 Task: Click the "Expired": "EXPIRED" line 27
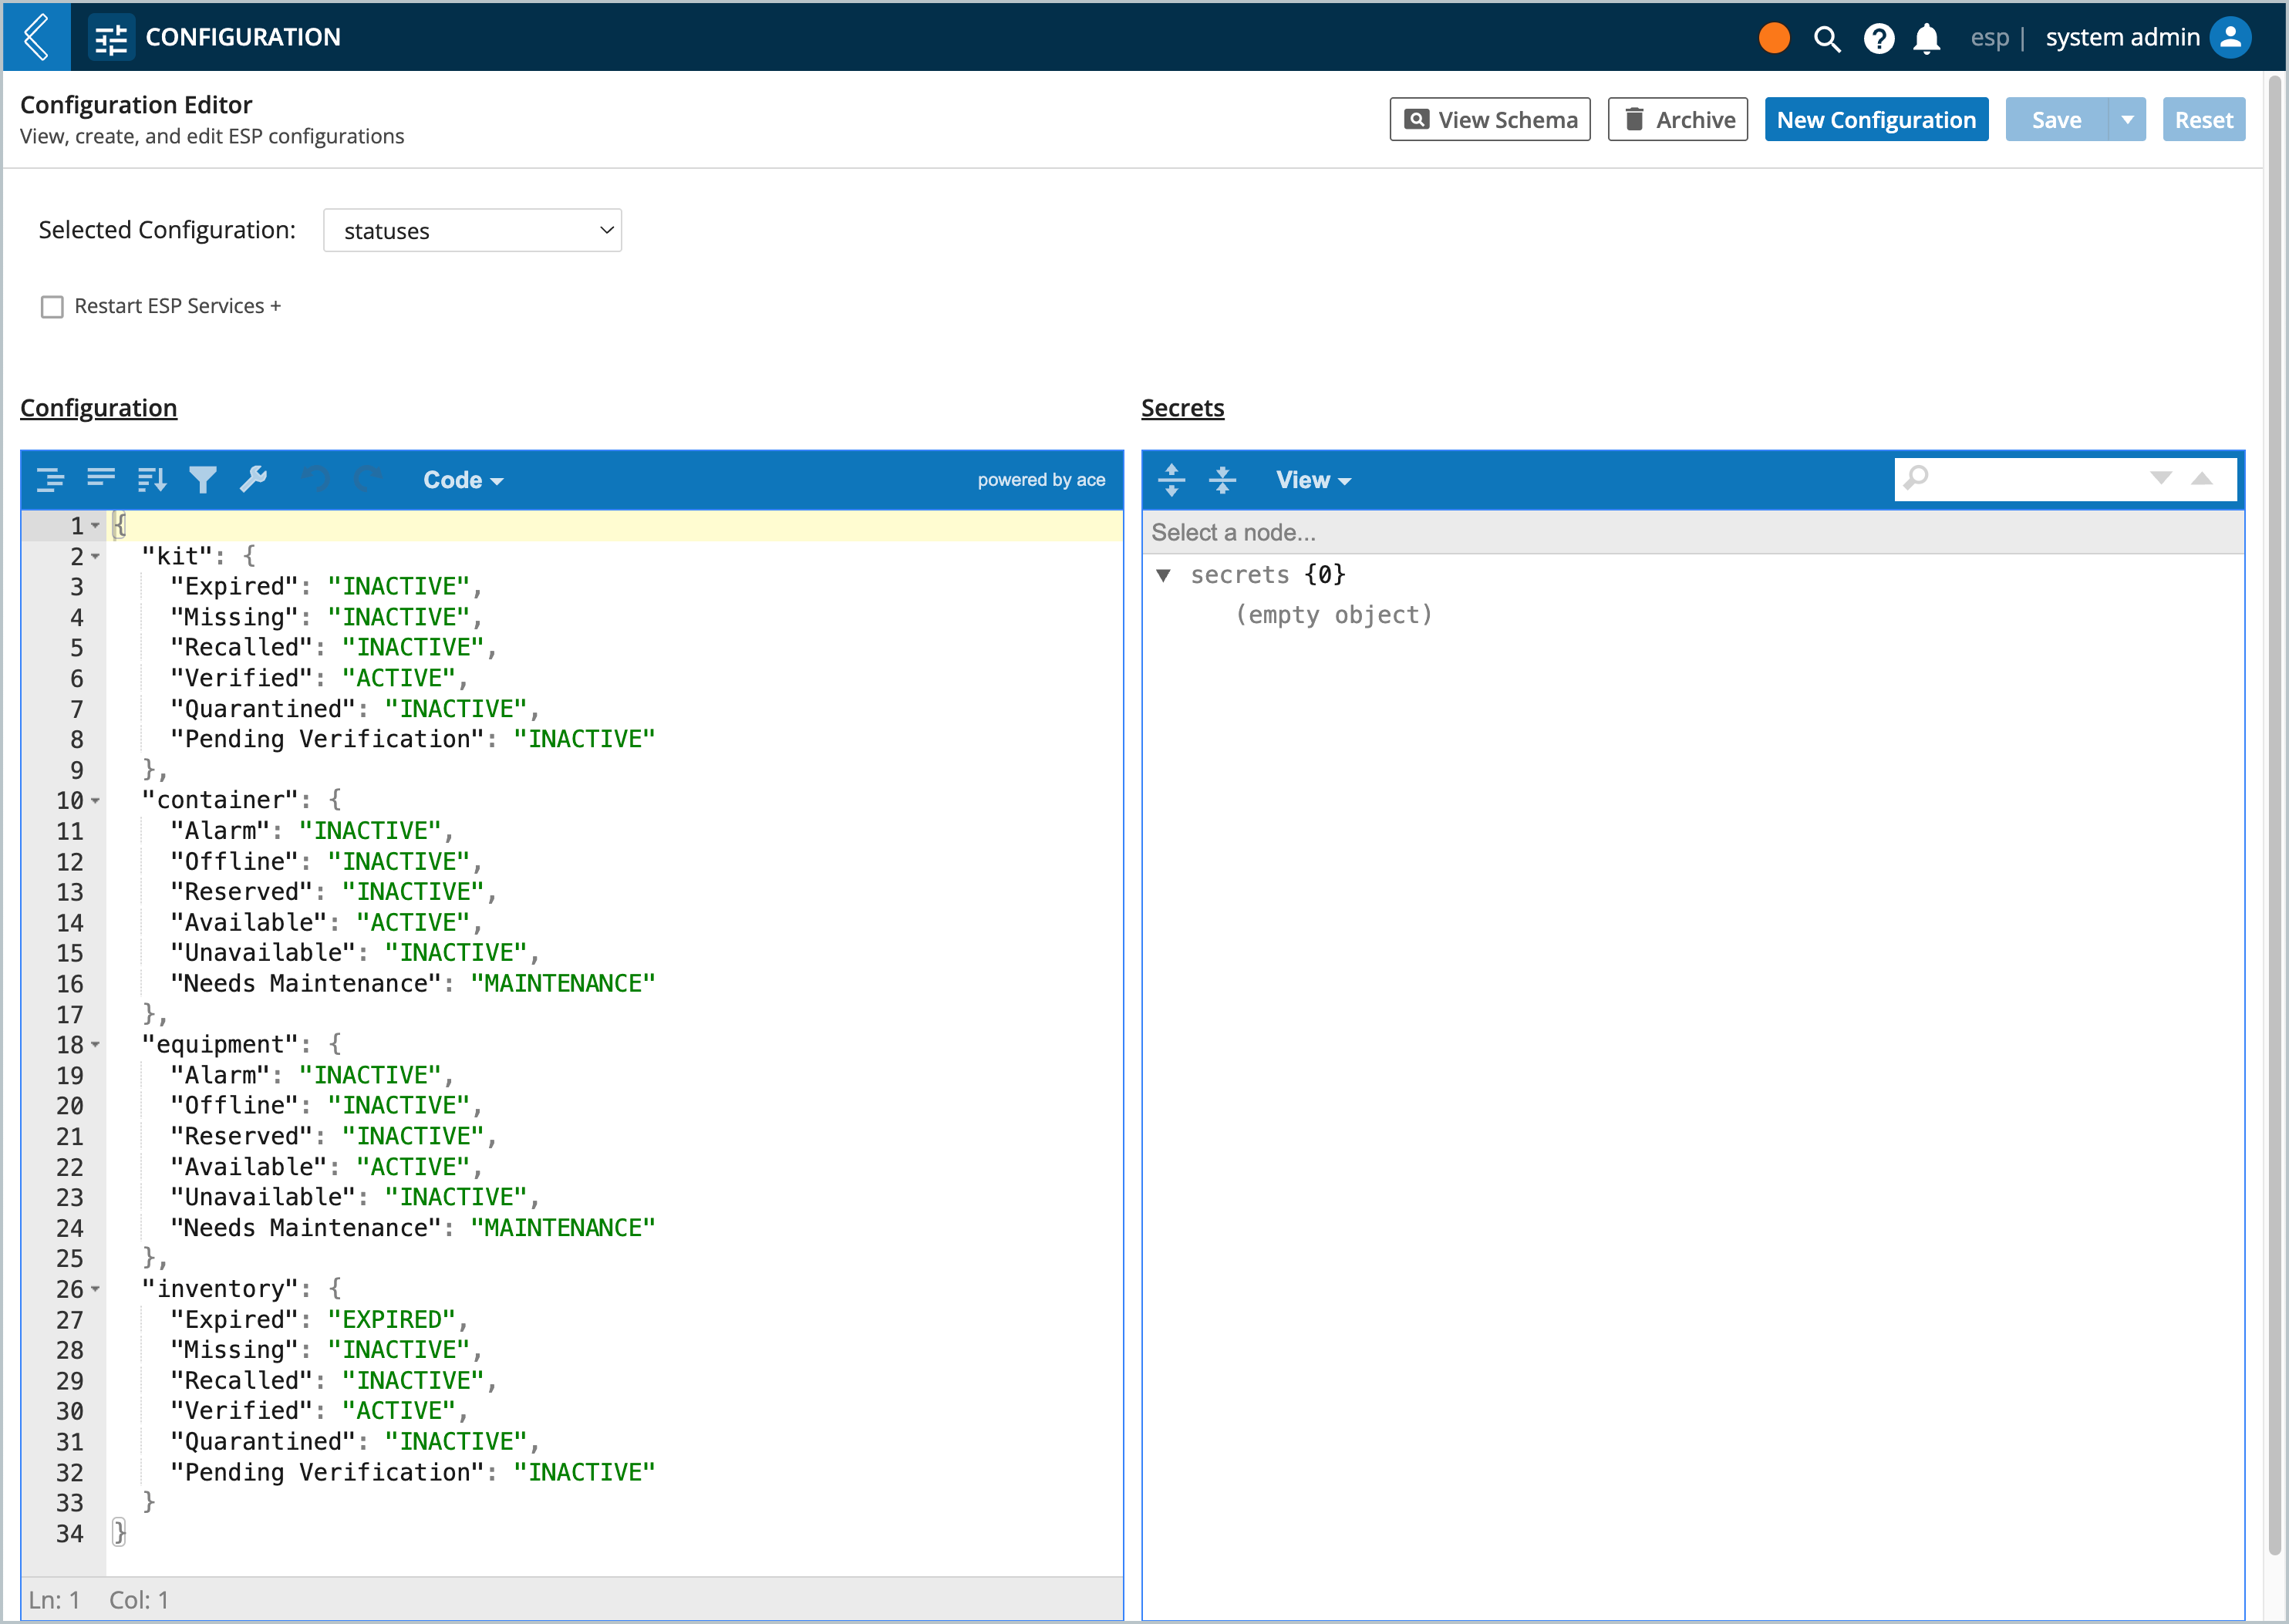point(319,1320)
